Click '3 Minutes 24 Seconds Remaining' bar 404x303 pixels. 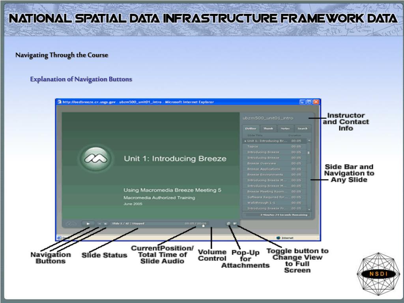tap(277, 215)
